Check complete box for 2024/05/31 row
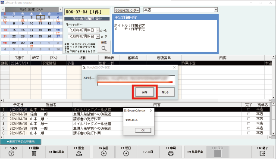Image resolution: width=276 pixels, height=159 pixels. [x=248, y=133]
